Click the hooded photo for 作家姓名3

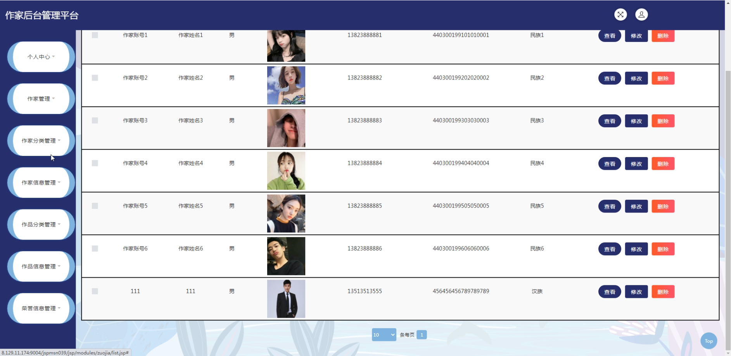coord(286,128)
